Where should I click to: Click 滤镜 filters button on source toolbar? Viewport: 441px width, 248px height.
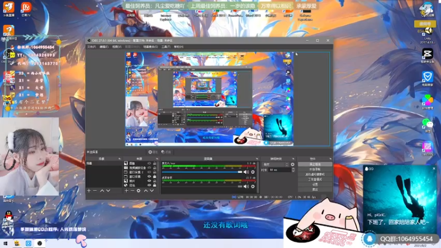[166, 152]
